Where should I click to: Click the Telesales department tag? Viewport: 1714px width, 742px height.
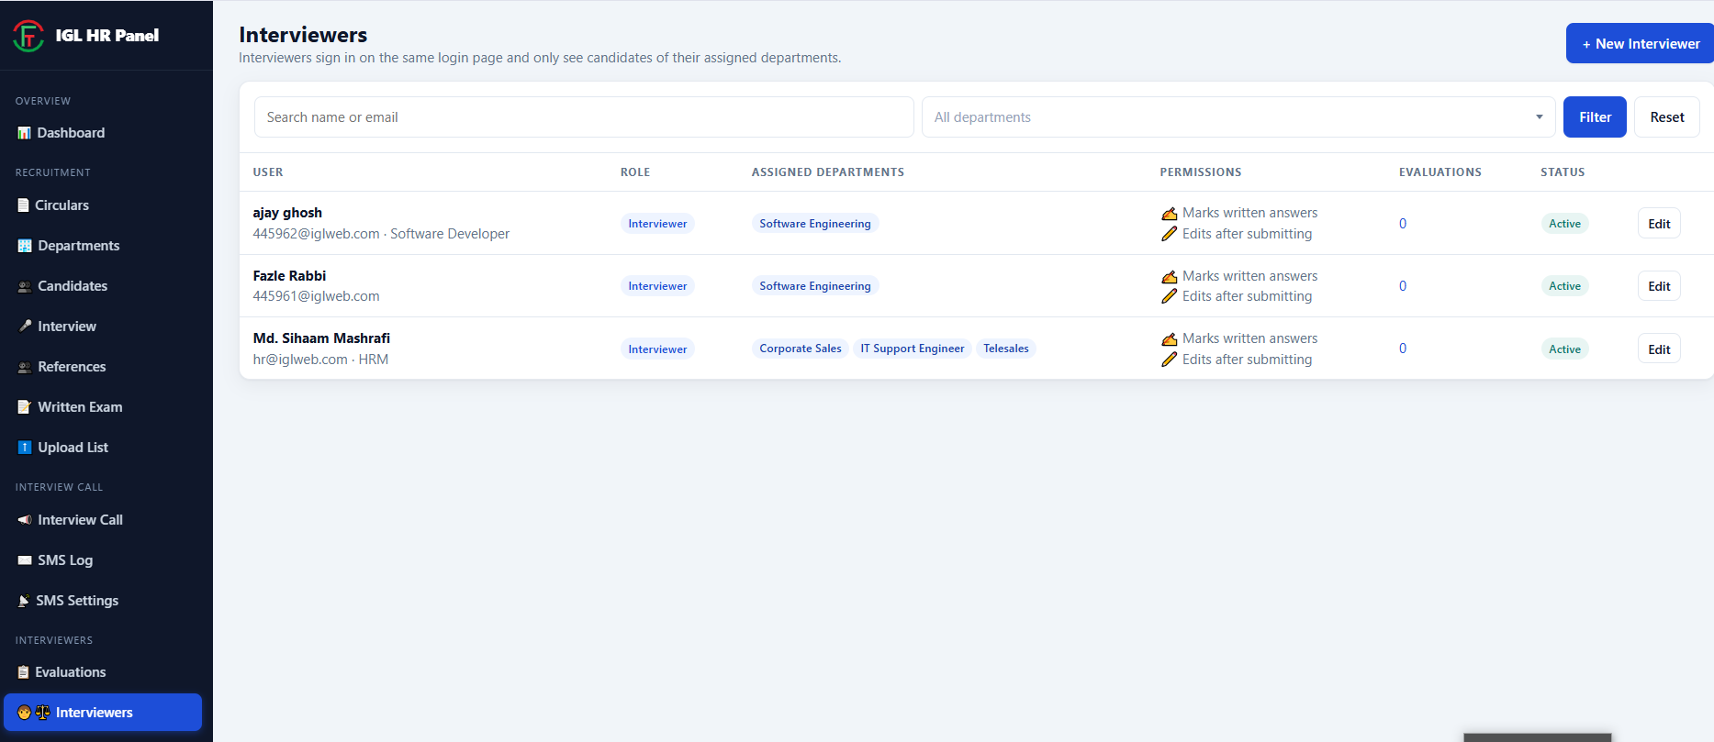[1006, 349]
